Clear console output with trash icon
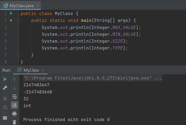The height and width of the screenshot is (125, 186). (x=14, y=122)
